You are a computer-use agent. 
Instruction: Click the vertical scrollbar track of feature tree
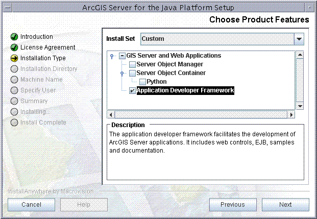[300, 80]
